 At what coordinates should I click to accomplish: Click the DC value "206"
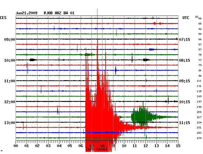pyautogui.click(x=199, y=112)
